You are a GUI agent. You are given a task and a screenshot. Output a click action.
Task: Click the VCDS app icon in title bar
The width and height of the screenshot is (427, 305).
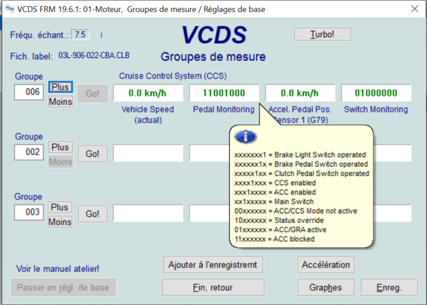coord(10,9)
